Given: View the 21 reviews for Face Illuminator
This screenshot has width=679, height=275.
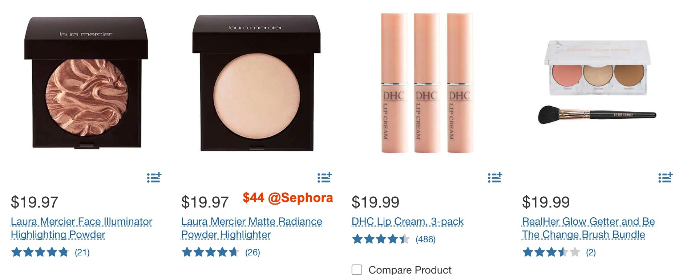Looking at the screenshot, I should [82, 253].
